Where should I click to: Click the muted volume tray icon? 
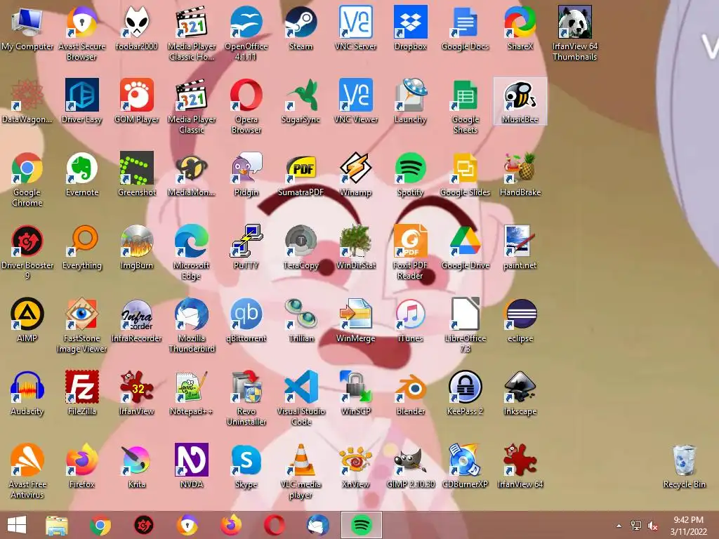(652, 526)
